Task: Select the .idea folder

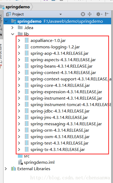Action: click(28, 28)
